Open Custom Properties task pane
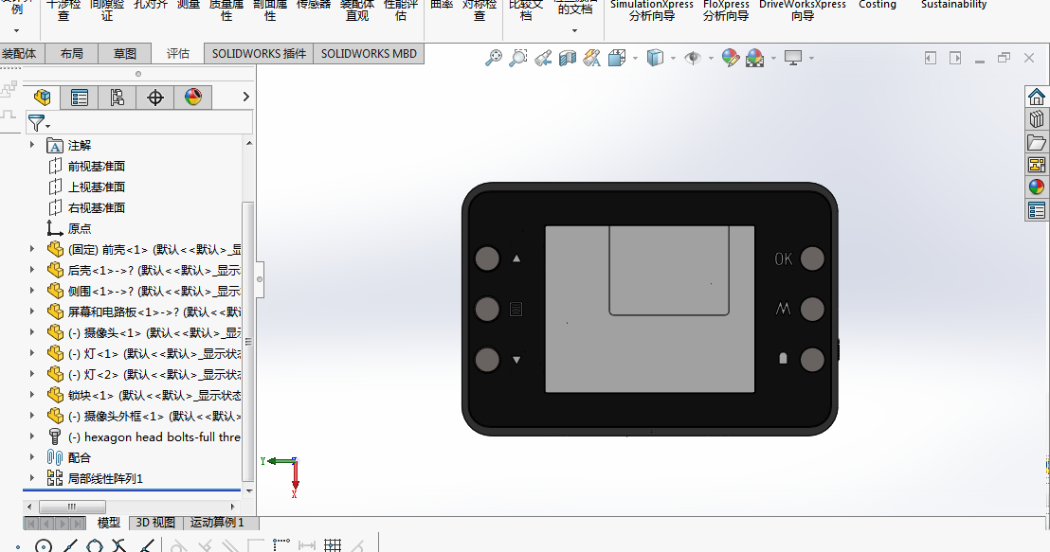 (x=1037, y=211)
